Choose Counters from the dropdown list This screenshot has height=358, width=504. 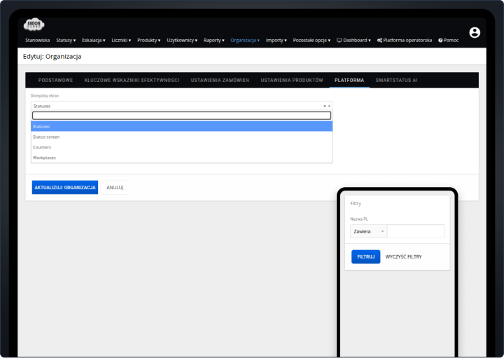[42, 147]
